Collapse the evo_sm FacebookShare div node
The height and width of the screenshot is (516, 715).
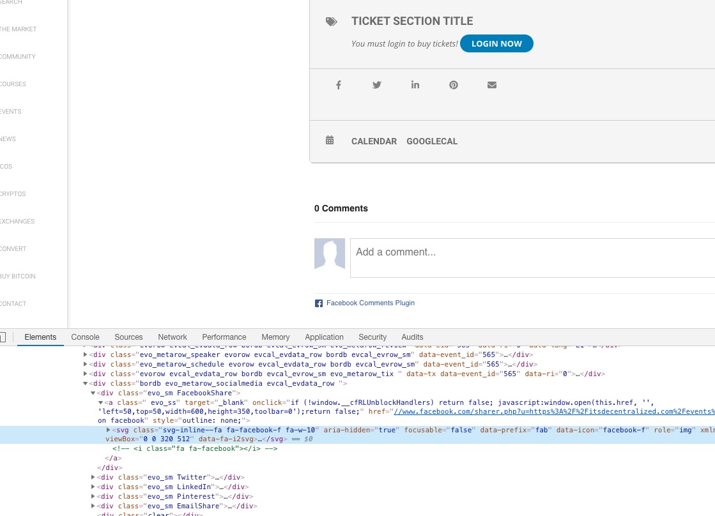click(93, 393)
